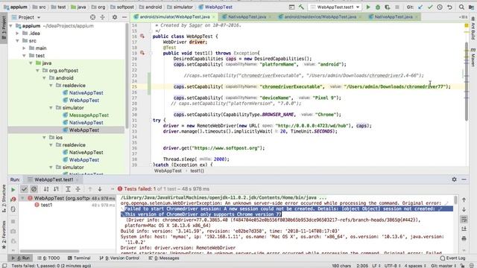Image resolution: width=477 pixels, height=268 pixels.
Task: Locate current file using Project panel target icon
Action: point(92,17)
